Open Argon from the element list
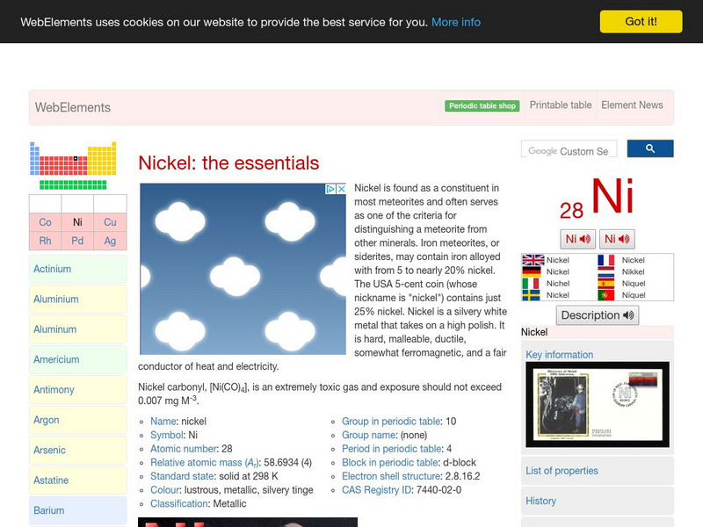 78,420
